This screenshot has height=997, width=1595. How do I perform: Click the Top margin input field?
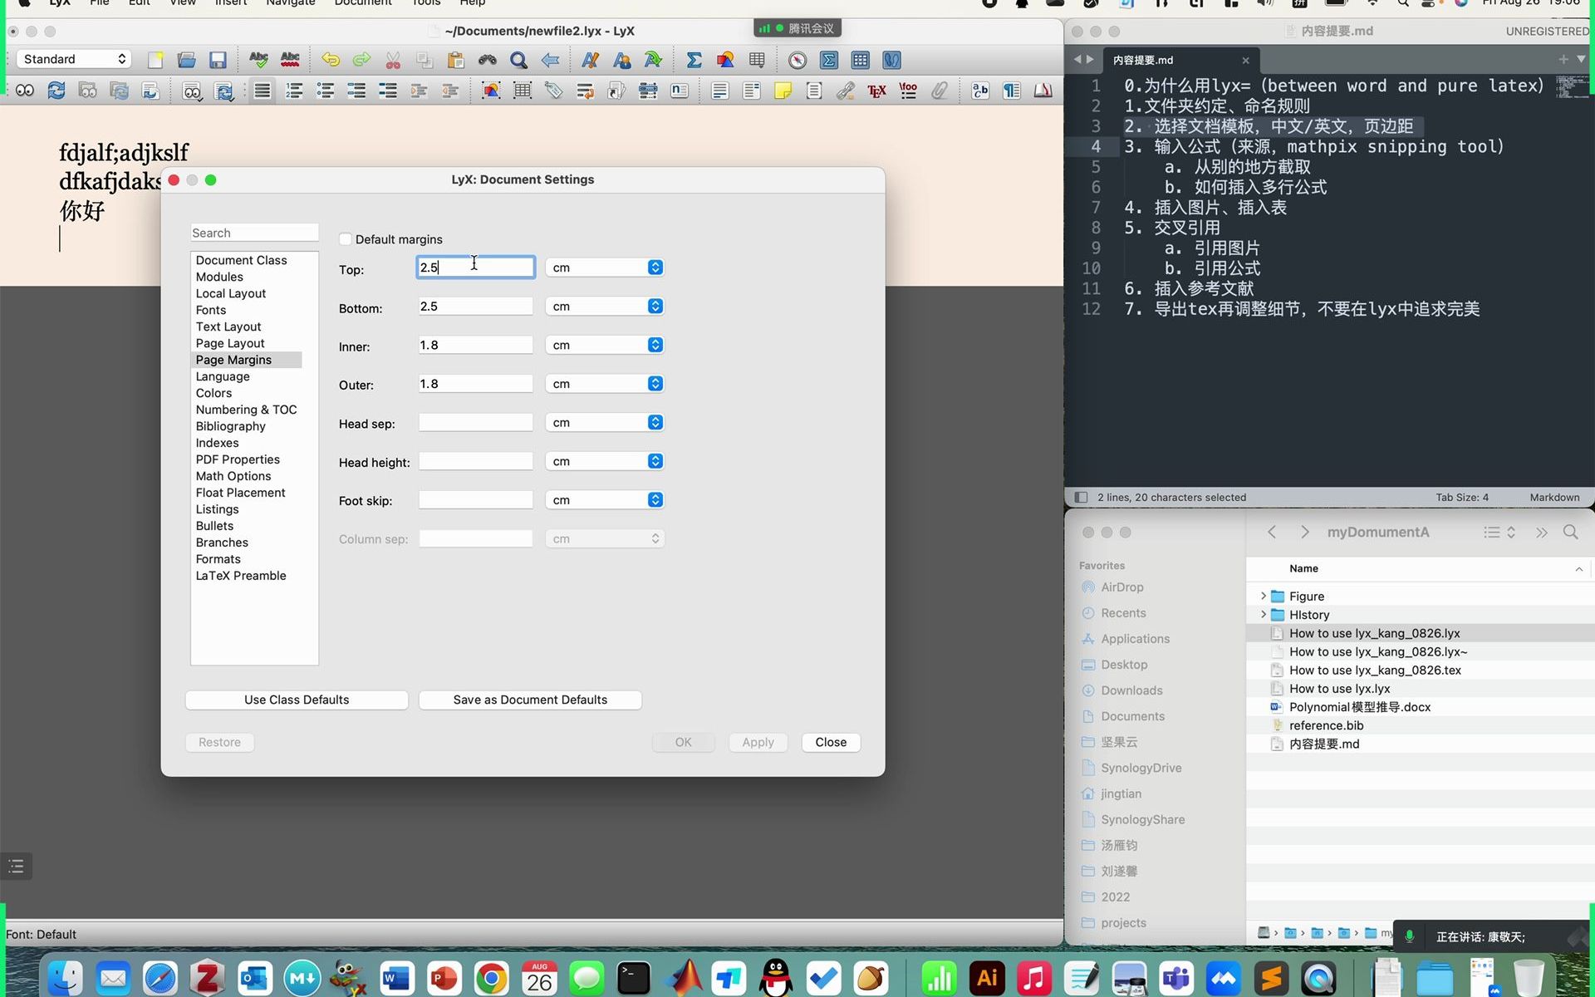point(475,267)
